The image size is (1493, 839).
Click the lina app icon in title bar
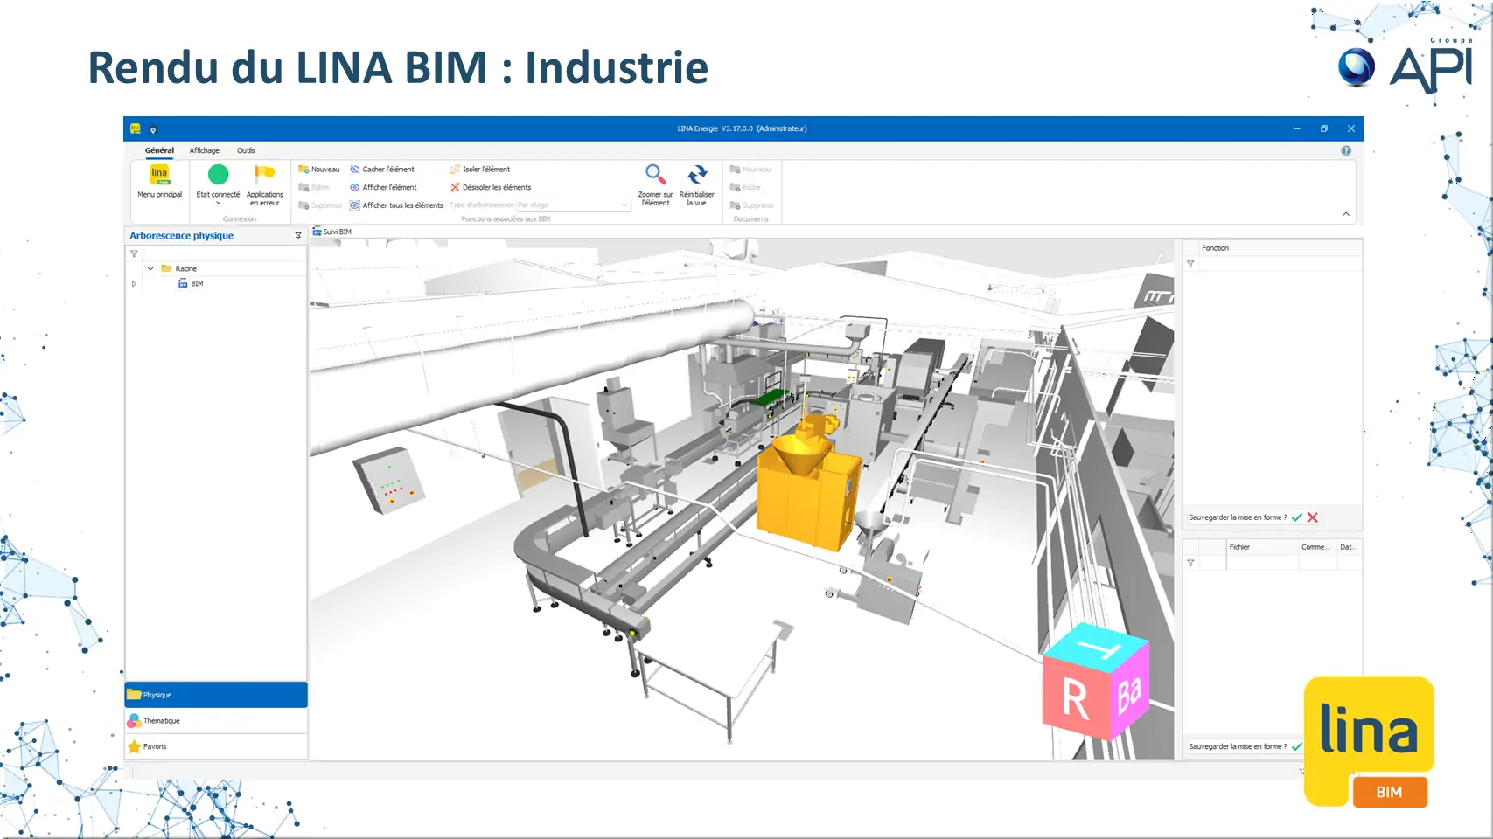[x=136, y=128]
